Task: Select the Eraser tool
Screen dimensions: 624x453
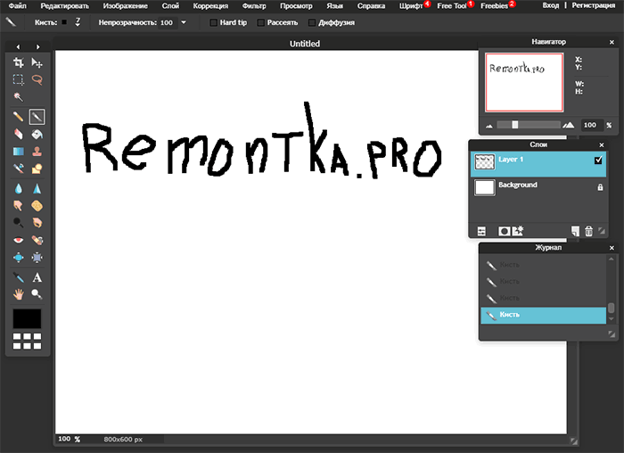Action: 19,134
